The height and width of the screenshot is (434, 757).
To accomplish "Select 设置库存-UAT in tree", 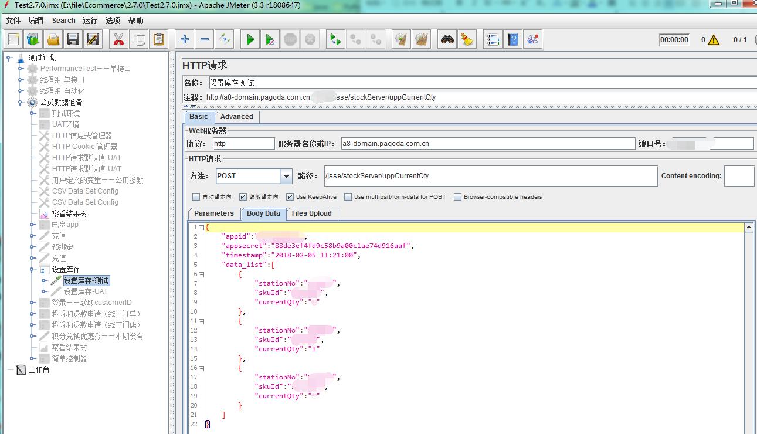I will (86, 291).
